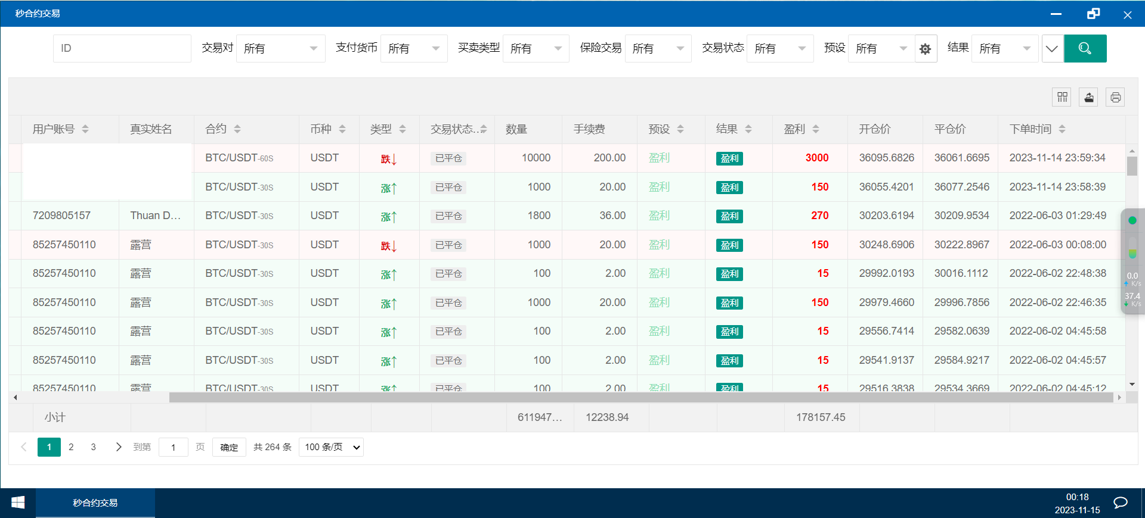Image resolution: width=1145 pixels, height=518 pixels.
Task: Sort by 结果 column
Action: coord(748,129)
